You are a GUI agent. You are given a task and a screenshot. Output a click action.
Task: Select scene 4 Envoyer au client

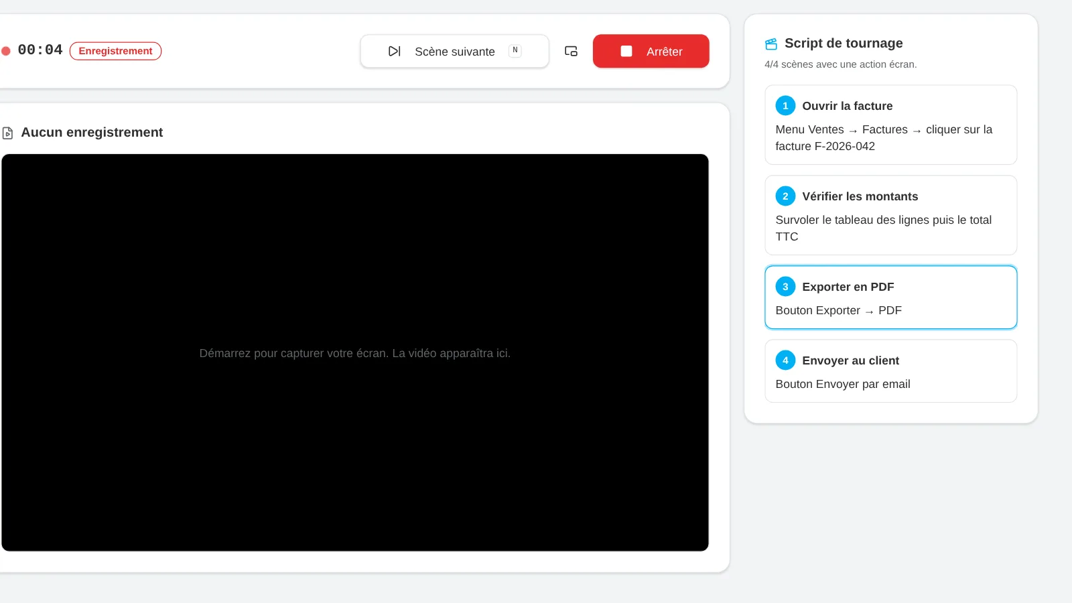[x=890, y=371]
